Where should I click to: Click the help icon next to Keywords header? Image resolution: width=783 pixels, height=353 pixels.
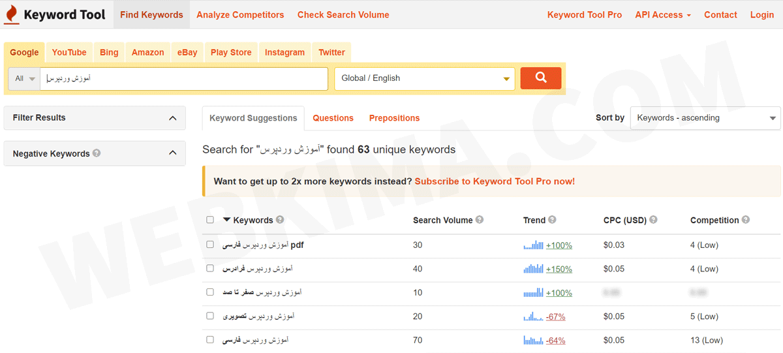coord(280,220)
